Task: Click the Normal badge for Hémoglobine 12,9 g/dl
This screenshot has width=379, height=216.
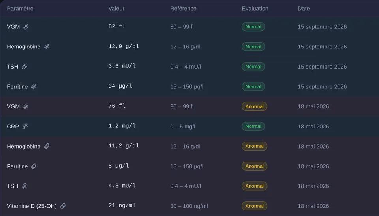Action: (x=253, y=47)
